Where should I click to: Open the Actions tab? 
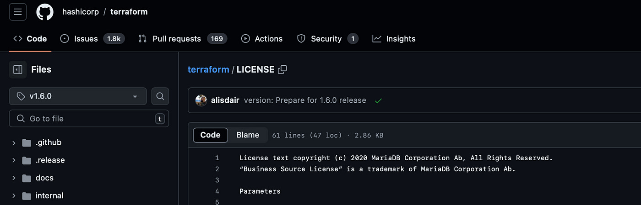pyautogui.click(x=262, y=39)
